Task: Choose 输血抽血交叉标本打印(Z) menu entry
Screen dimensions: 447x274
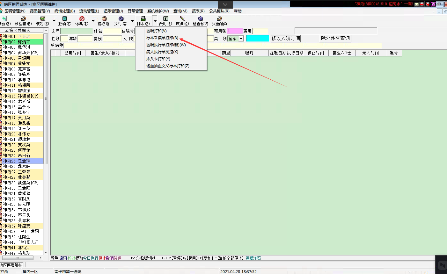Action: tap(171, 66)
